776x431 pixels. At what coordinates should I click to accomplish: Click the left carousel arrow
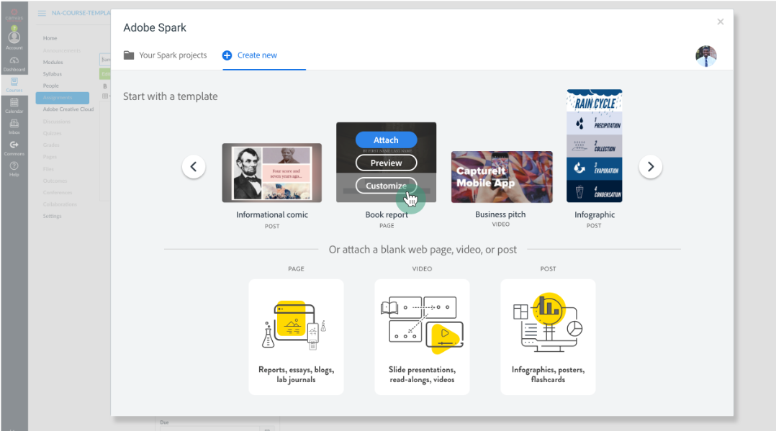point(194,166)
